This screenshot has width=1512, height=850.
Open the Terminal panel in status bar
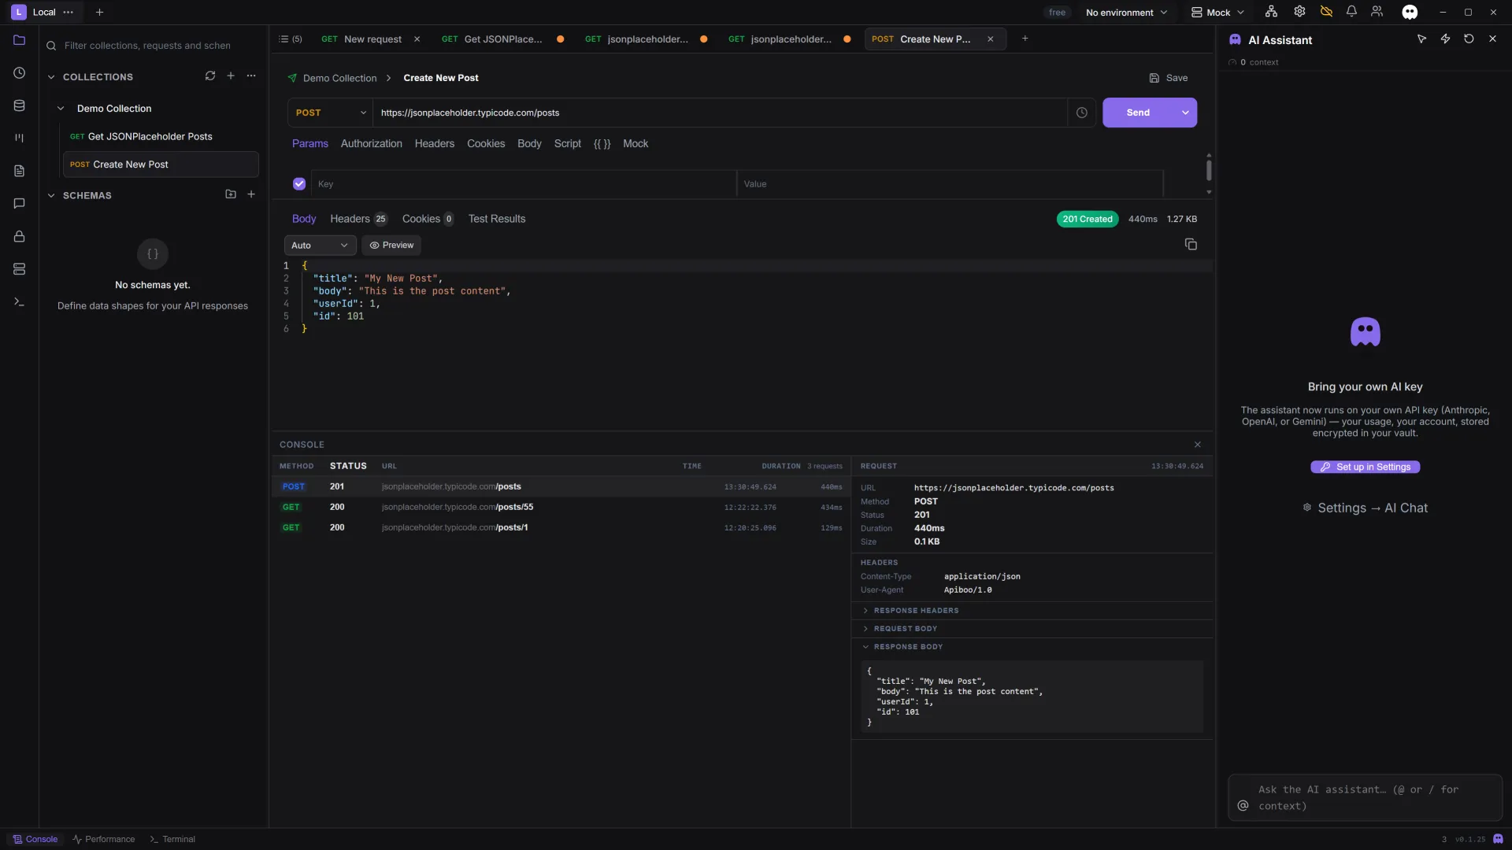coord(172,839)
